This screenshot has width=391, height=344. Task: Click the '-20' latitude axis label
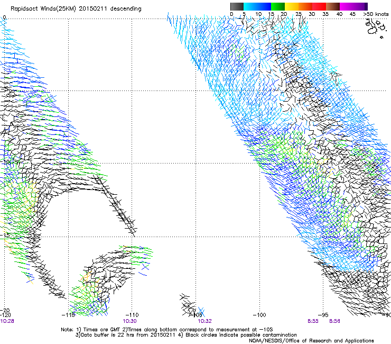[5, 310]
